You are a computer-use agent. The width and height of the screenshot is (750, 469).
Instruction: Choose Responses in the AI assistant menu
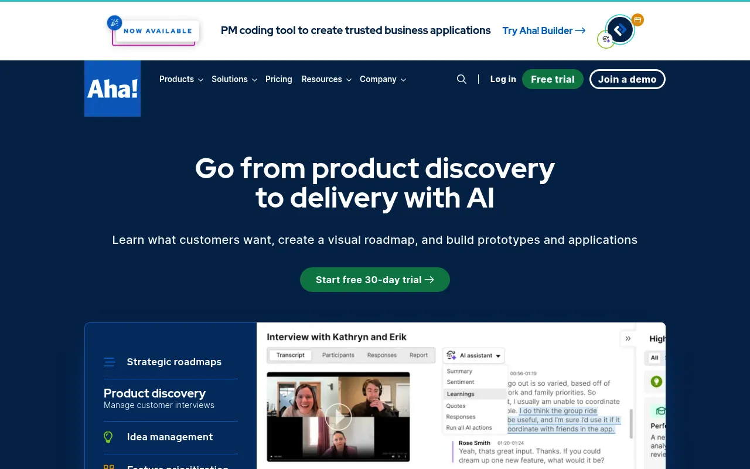[x=461, y=417]
